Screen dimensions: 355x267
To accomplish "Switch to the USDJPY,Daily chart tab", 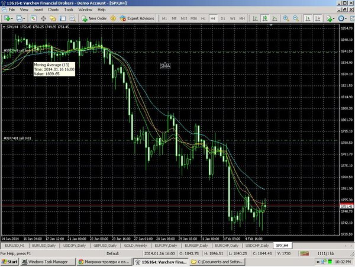I will pos(75,246).
